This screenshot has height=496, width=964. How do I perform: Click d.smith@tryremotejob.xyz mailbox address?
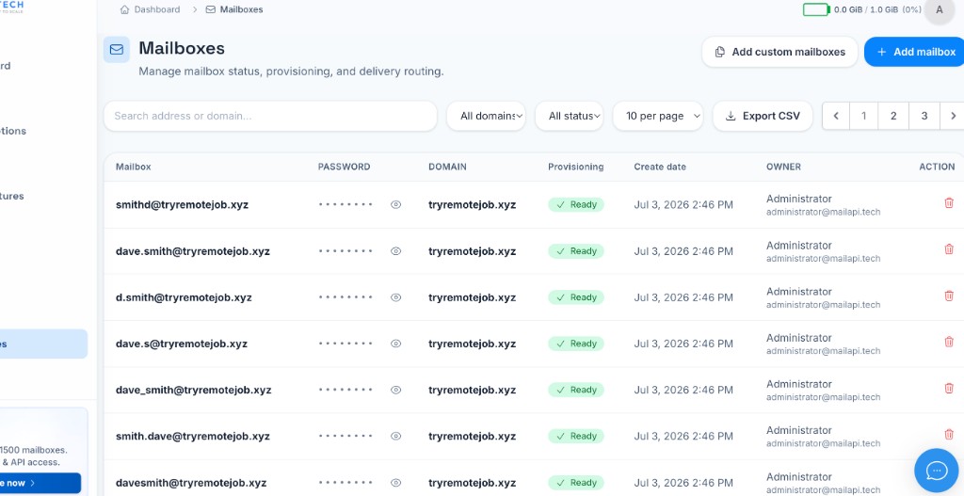(x=184, y=297)
